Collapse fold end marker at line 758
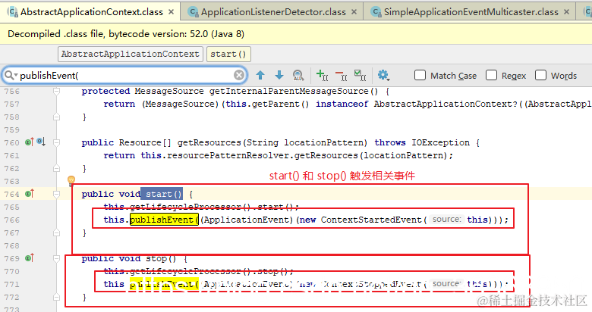592x312 pixels. coord(57,117)
